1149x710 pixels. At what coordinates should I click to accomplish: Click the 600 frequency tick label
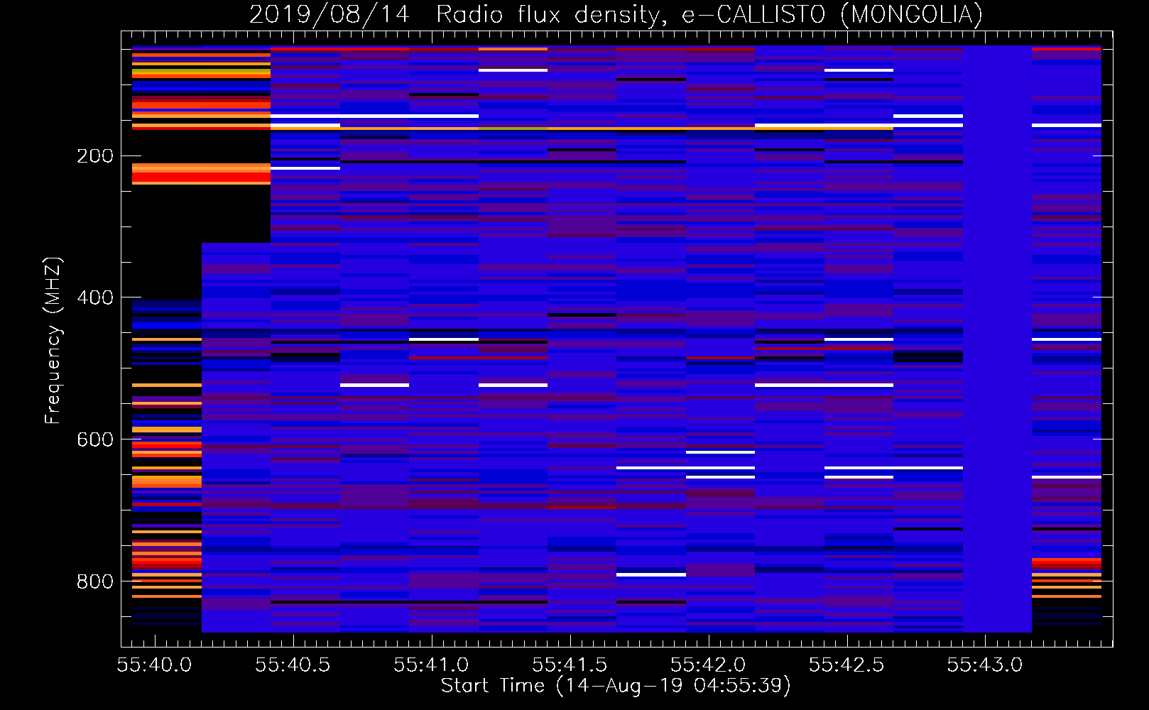point(95,440)
